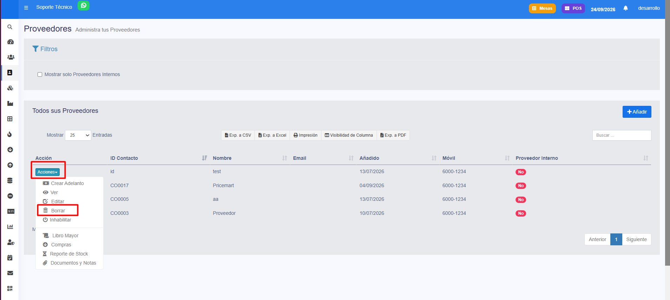
Task: Select Editar in the actions menu
Action: click(54, 202)
